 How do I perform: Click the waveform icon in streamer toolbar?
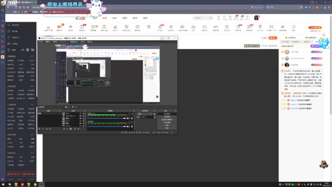pos(71,27)
